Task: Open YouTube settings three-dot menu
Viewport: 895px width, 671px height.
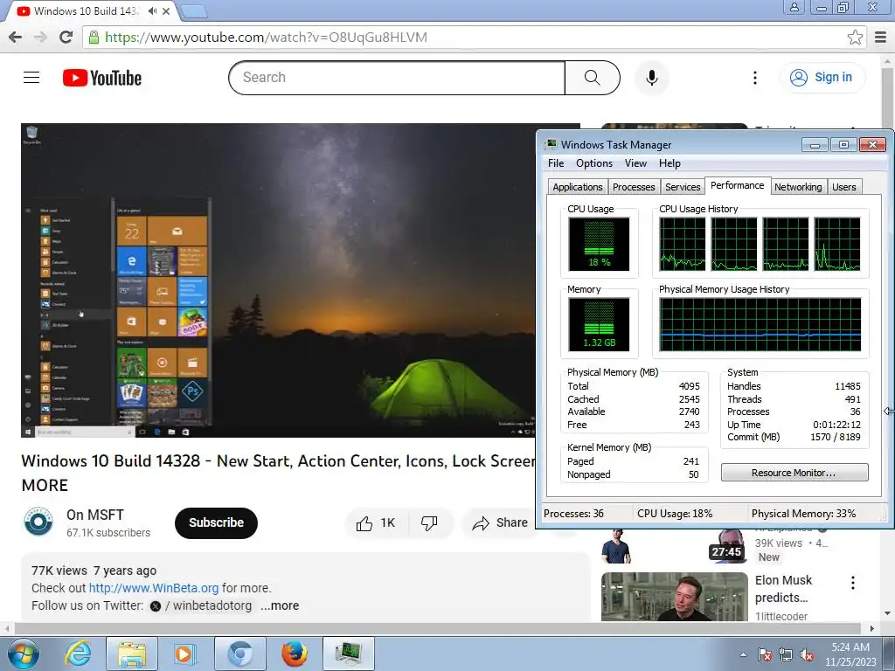Action: [754, 78]
